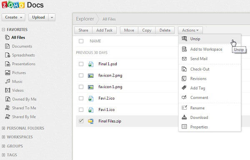Click the Owned By Me icon
This screenshot has height=160, width=250.
pos(7,99)
